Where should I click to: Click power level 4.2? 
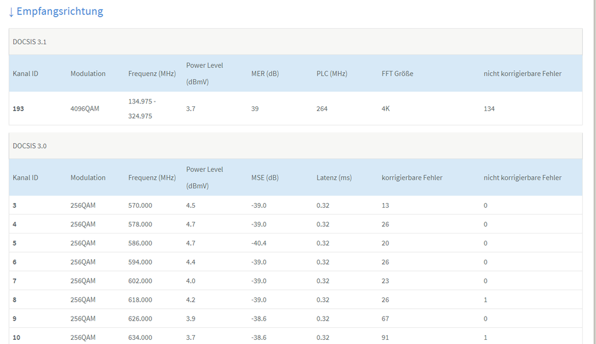click(x=191, y=300)
